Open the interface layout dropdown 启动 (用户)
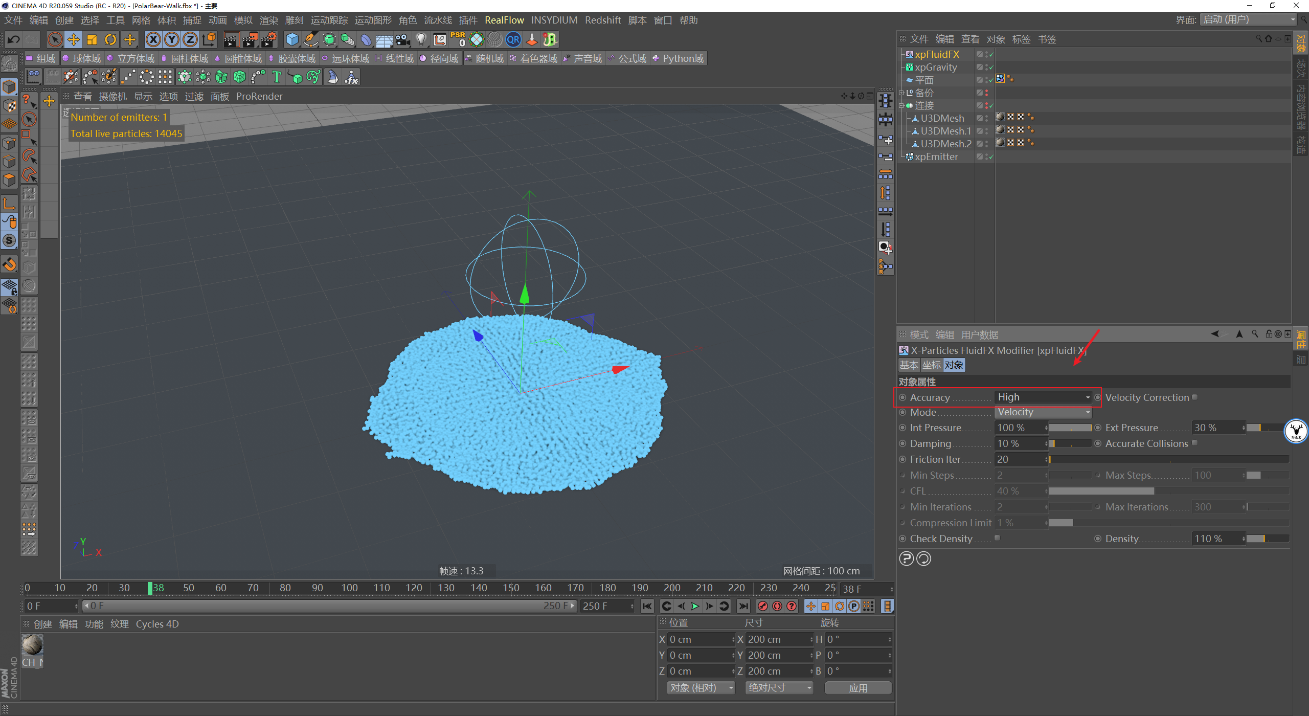1309x716 pixels. pos(1248,20)
